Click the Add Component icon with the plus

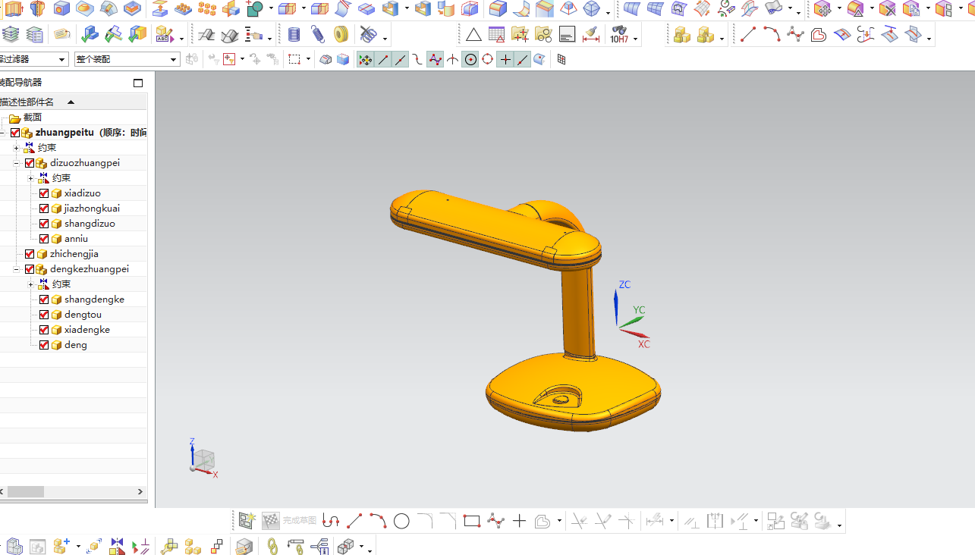point(61,545)
